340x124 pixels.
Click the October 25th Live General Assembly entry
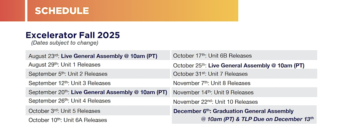click(x=239, y=65)
